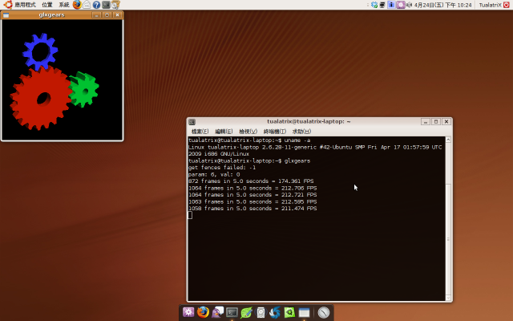
Task: Open the mail envelope icon in top panel
Action: [x=87, y=5]
